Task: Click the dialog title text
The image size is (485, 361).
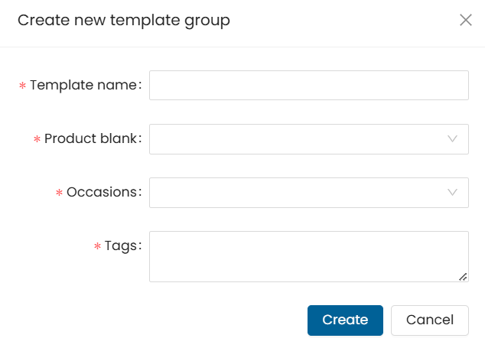Action: (124, 20)
